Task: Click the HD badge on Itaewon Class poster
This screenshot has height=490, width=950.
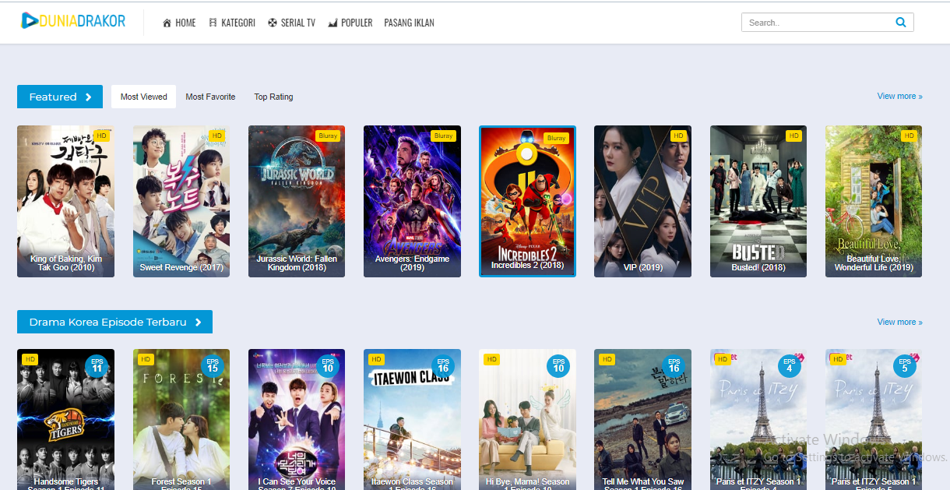Action: tap(377, 359)
